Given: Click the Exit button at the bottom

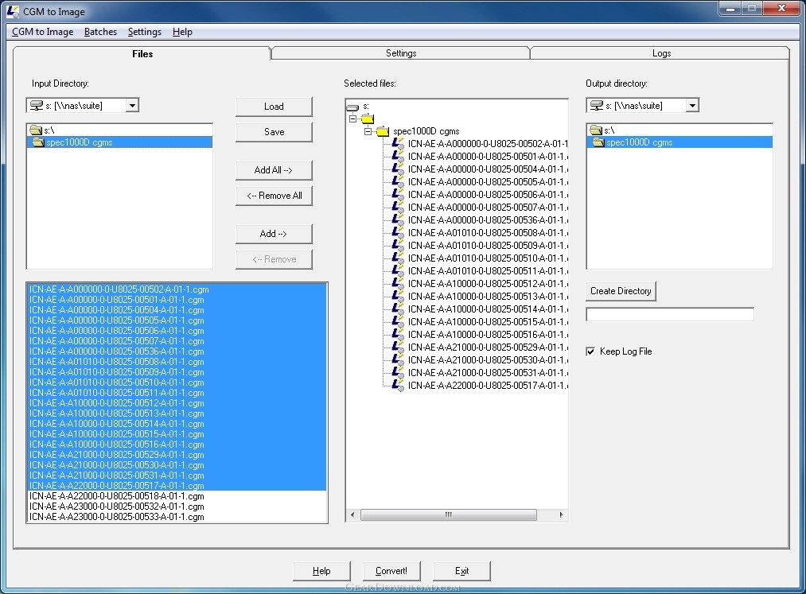Looking at the screenshot, I should (461, 571).
